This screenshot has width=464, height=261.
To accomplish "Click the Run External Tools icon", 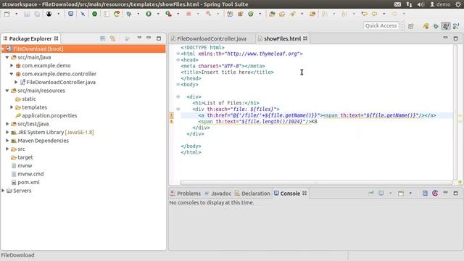I will pos(168,14).
